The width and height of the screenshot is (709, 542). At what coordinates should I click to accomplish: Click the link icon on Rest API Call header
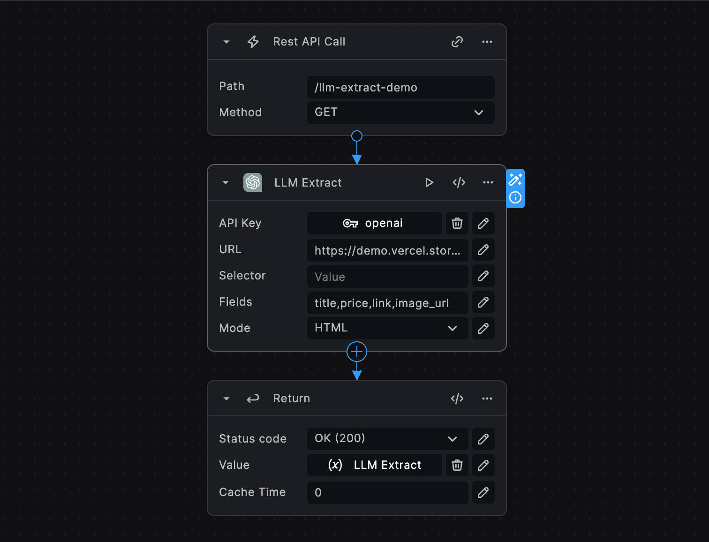point(457,42)
